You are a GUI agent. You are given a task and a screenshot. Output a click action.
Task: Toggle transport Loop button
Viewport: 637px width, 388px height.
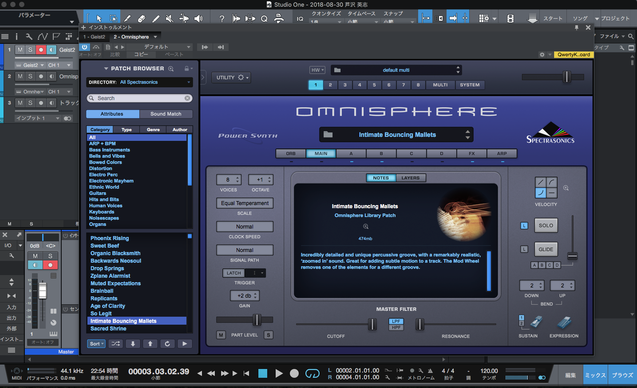[x=313, y=373]
